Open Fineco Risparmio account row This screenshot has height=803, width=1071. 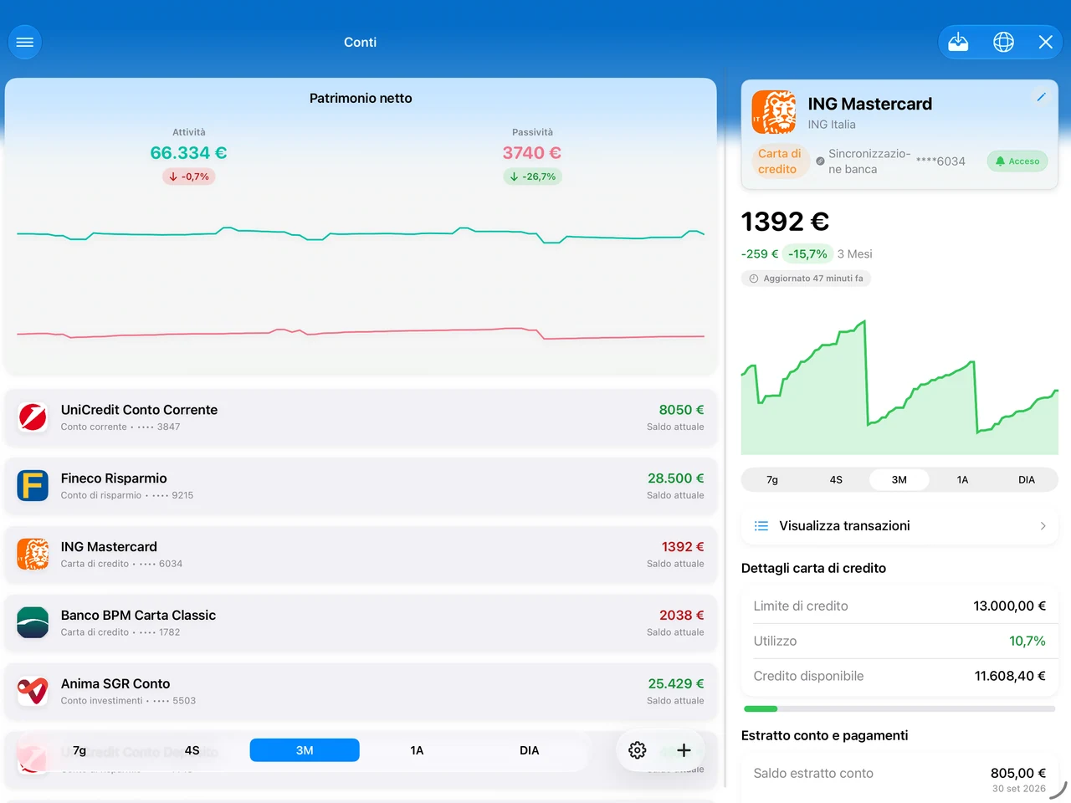pyautogui.click(x=361, y=485)
